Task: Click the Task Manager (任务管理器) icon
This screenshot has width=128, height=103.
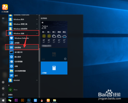Action: pyautogui.click(x=12, y=61)
